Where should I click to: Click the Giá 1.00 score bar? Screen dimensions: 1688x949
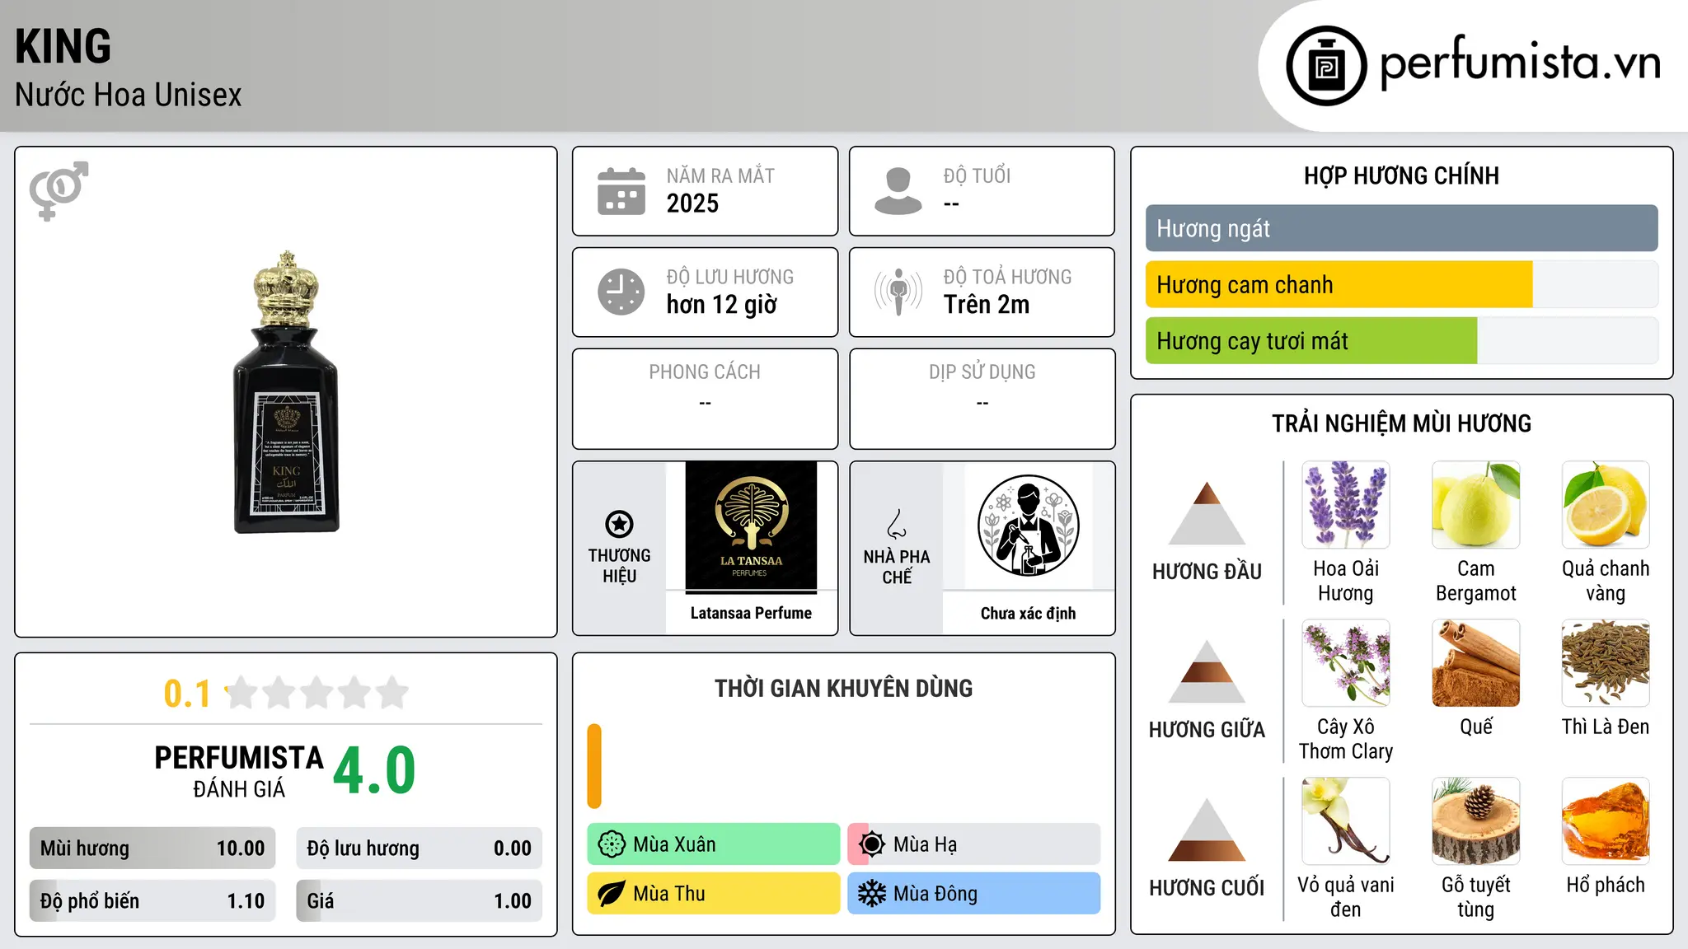pyautogui.click(x=419, y=901)
